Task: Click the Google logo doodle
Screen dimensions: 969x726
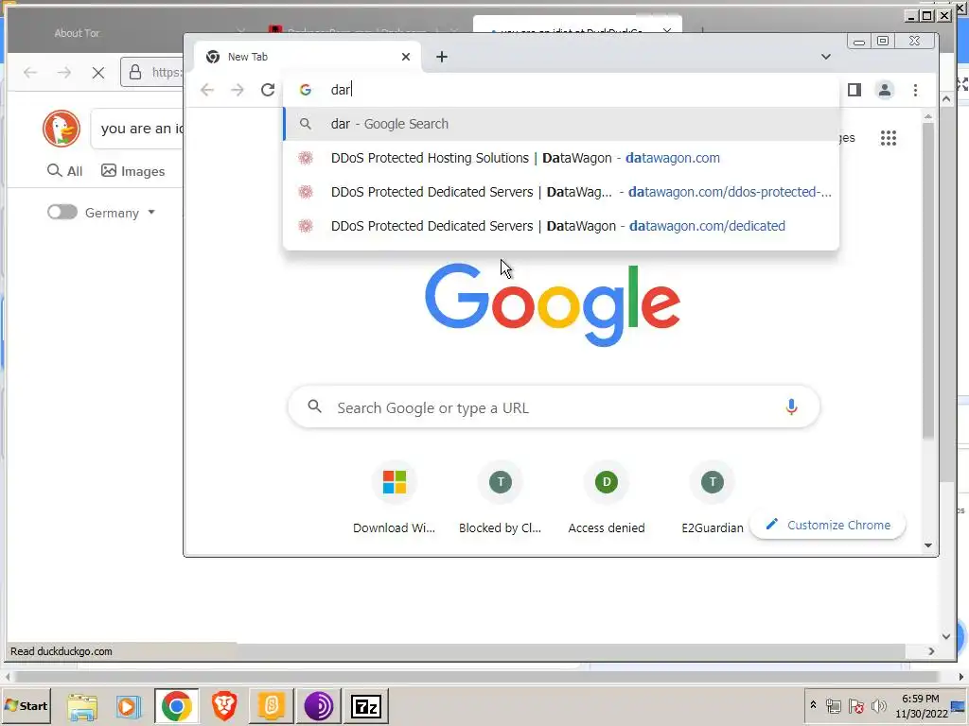Action: (553, 305)
